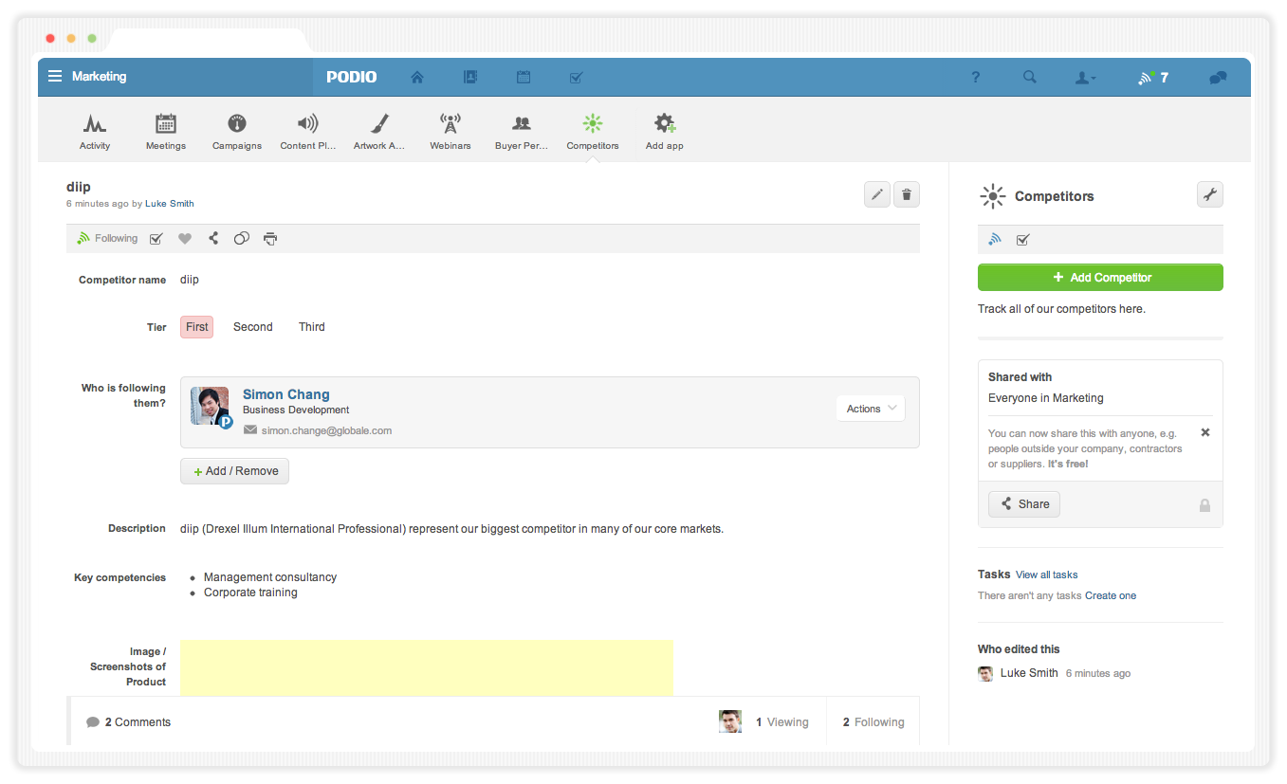Select the Third tier option

pos(311,327)
